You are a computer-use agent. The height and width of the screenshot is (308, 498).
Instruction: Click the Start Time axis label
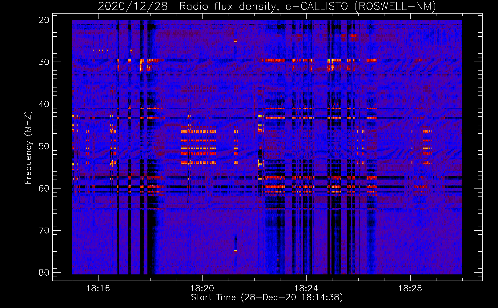[x=267, y=298]
